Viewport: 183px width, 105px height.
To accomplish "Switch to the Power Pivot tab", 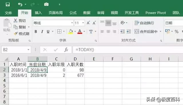I will tap(156, 13).
